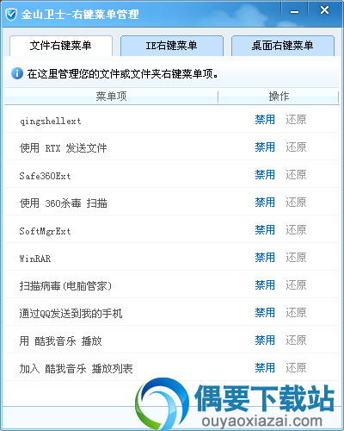Click the Kingsoft shield logo icon
The height and width of the screenshot is (431, 344).
pos(11,15)
